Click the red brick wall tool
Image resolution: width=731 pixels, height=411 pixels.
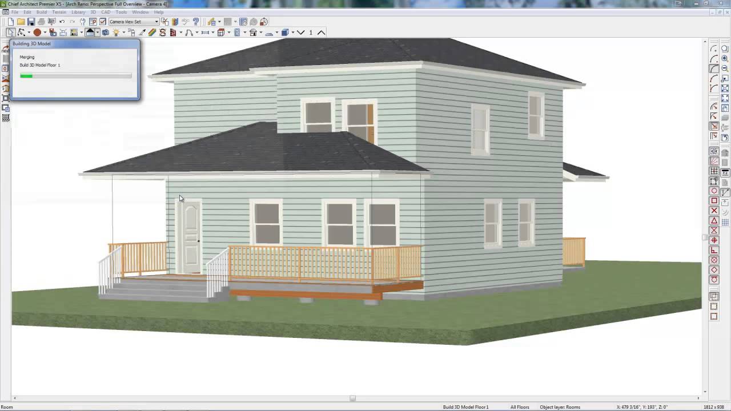coord(173,33)
